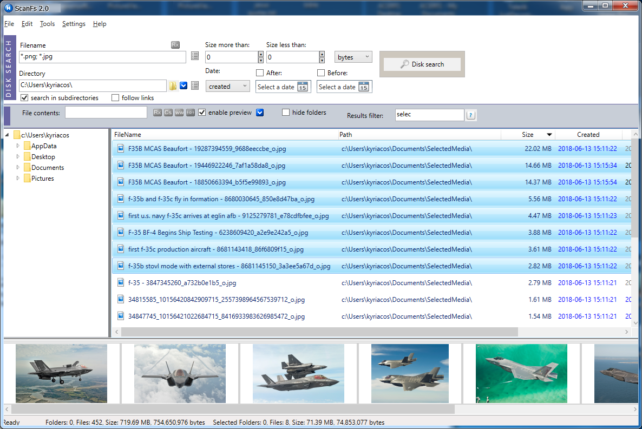The height and width of the screenshot is (429, 642).
Task: Toggle case-sensitive file contents search
Action: [168, 113]
